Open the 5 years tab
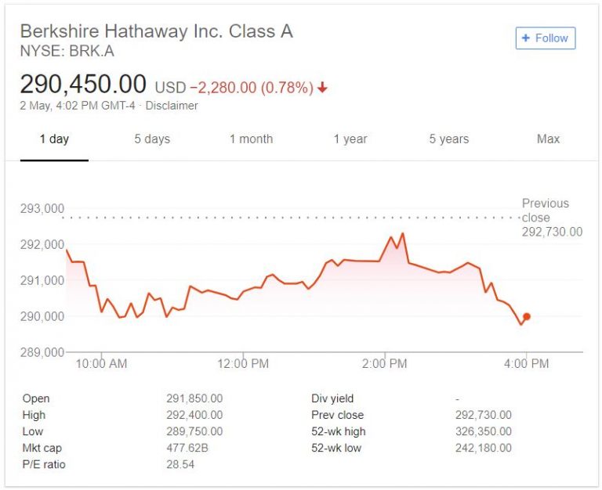 click(449, 139)
